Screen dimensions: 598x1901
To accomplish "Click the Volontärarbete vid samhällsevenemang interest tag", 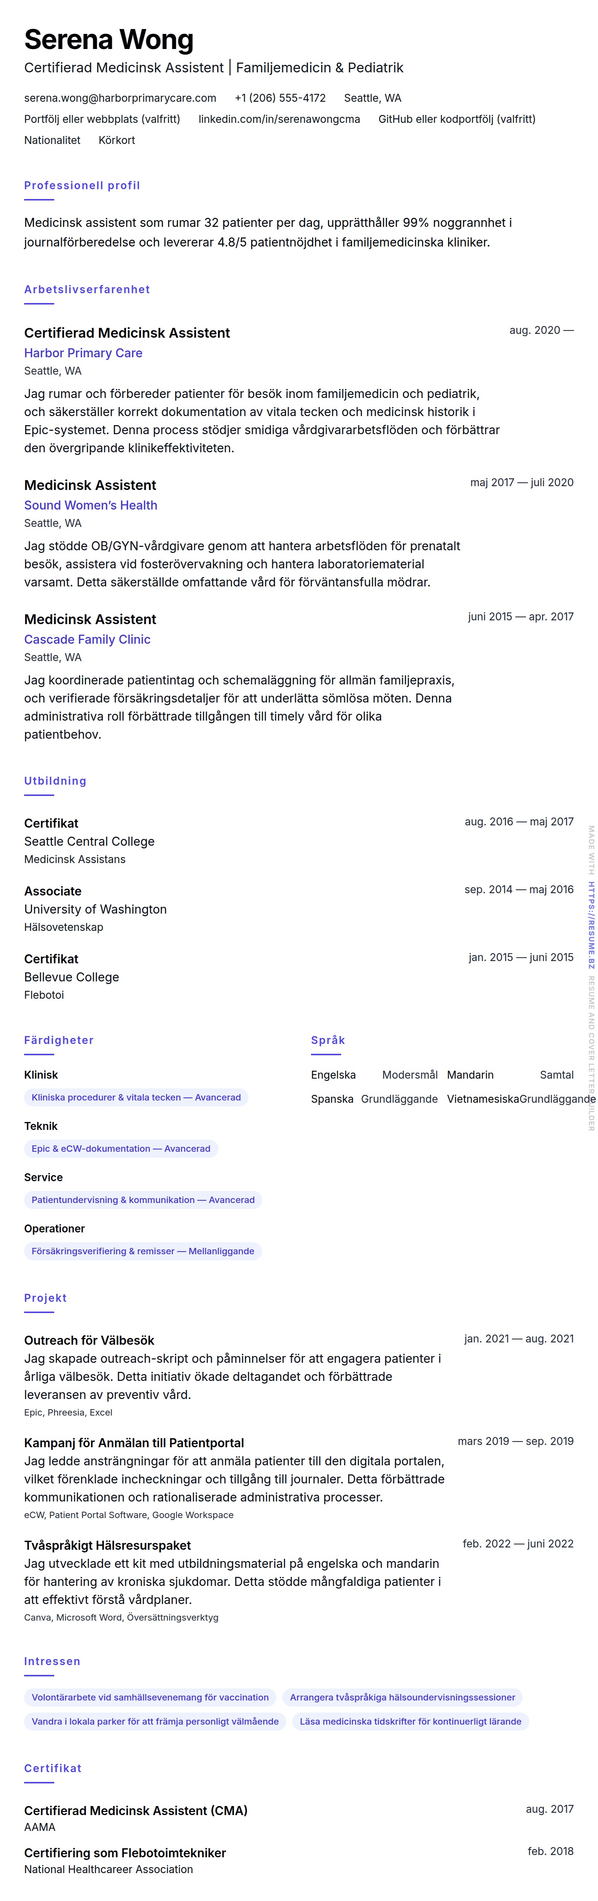I will (x=150, y=1697).
